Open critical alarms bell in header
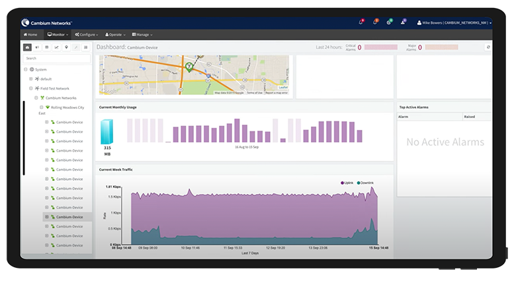 point(361,22)
